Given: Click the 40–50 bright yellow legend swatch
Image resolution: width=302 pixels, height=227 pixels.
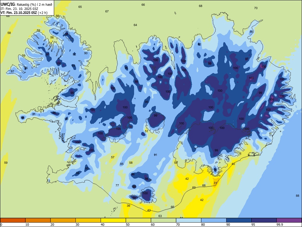Looking at the screenshot, I should [x=113, y=220].
